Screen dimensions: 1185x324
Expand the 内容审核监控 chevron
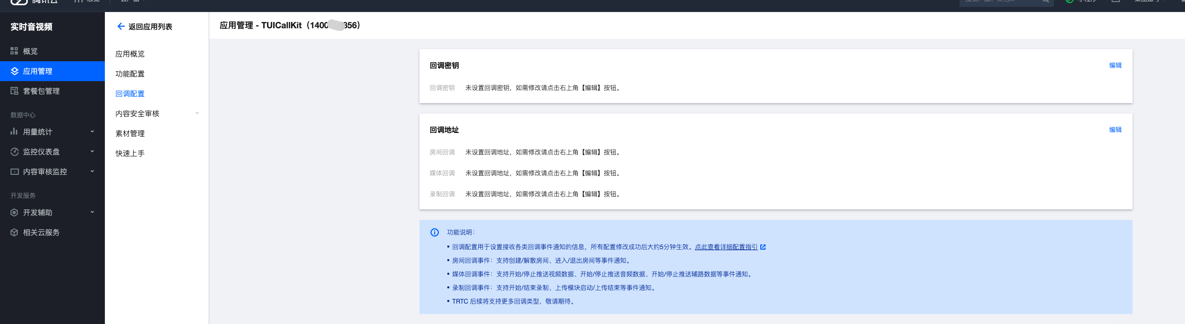92,171
